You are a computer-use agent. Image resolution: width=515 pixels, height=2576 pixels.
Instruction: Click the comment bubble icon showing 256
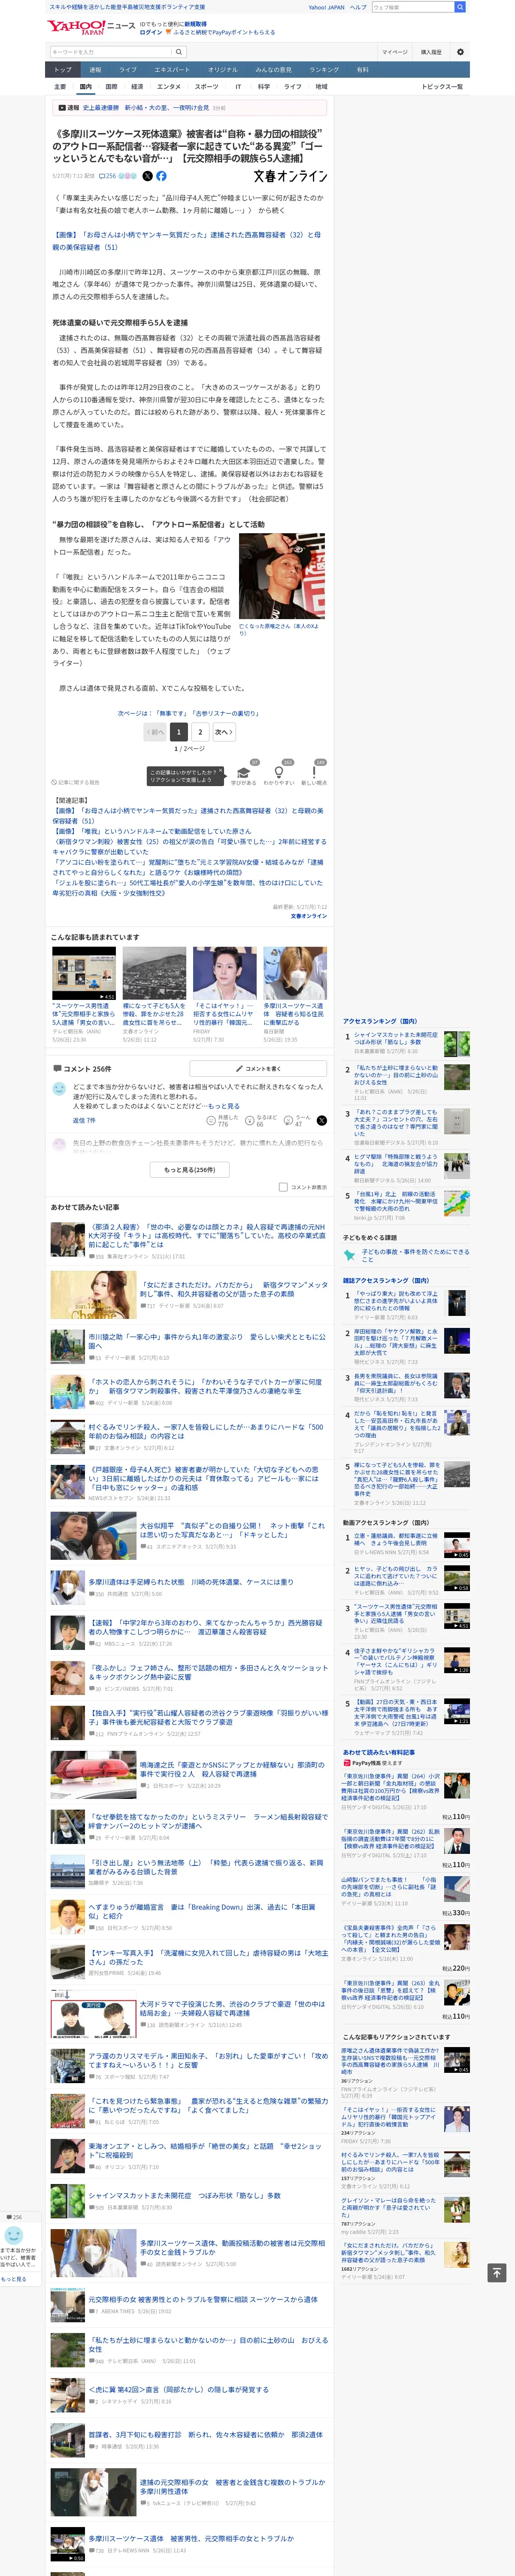pyautogui.click(x=107, y=176)
